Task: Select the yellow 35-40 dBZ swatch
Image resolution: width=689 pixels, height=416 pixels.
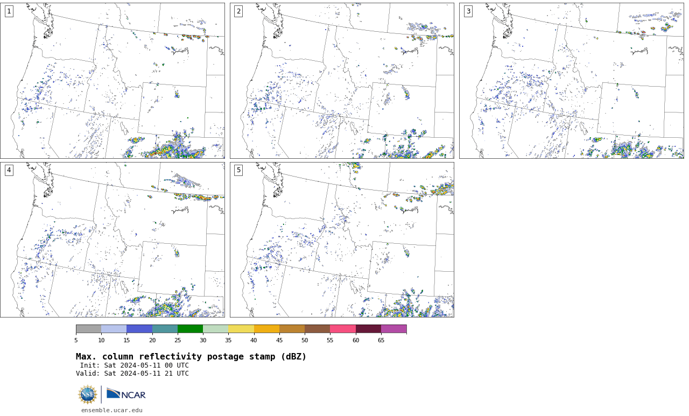Action: (241, 329)
